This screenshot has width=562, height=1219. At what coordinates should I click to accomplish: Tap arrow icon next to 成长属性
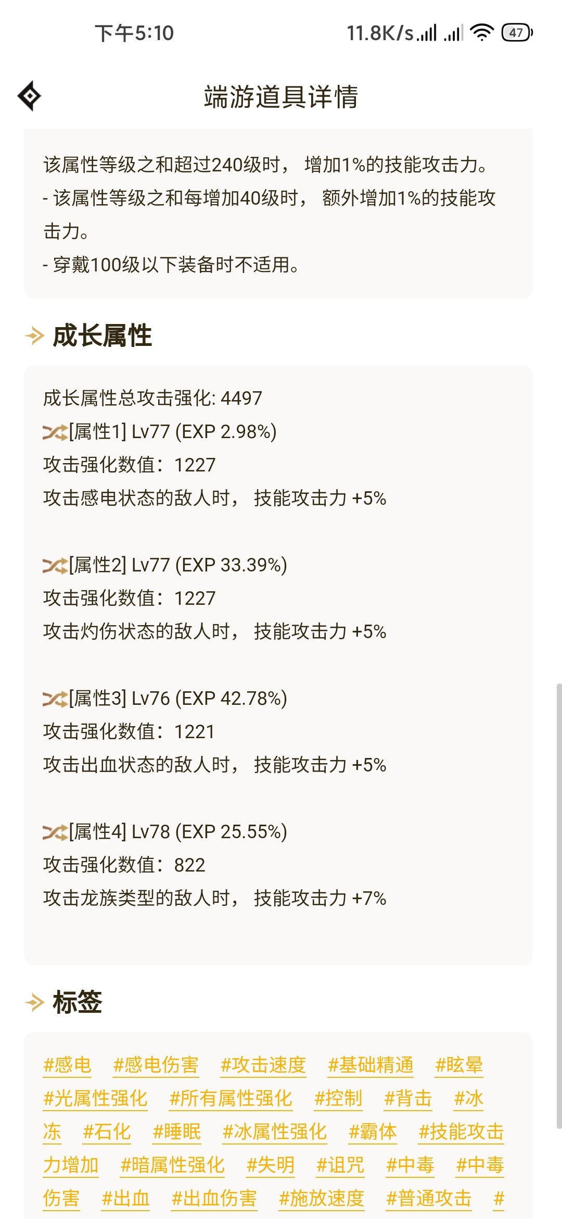pyautogui.click(x=35, y=335)
